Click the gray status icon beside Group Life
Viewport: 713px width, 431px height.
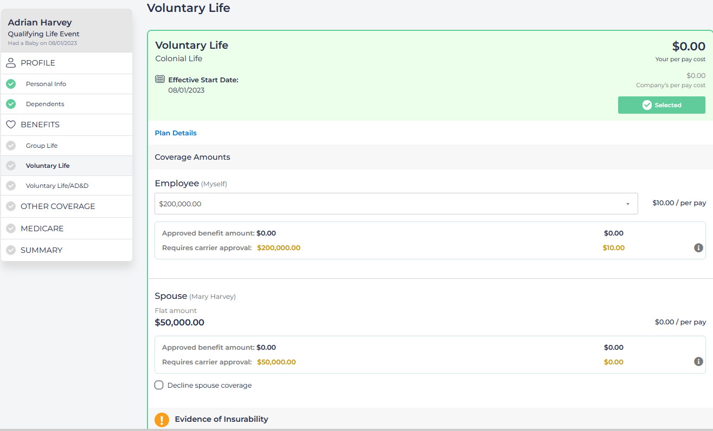11,146
